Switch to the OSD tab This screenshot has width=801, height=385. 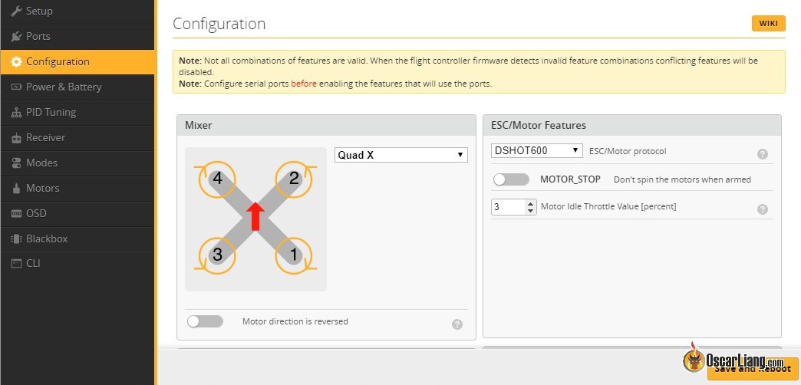37,213
